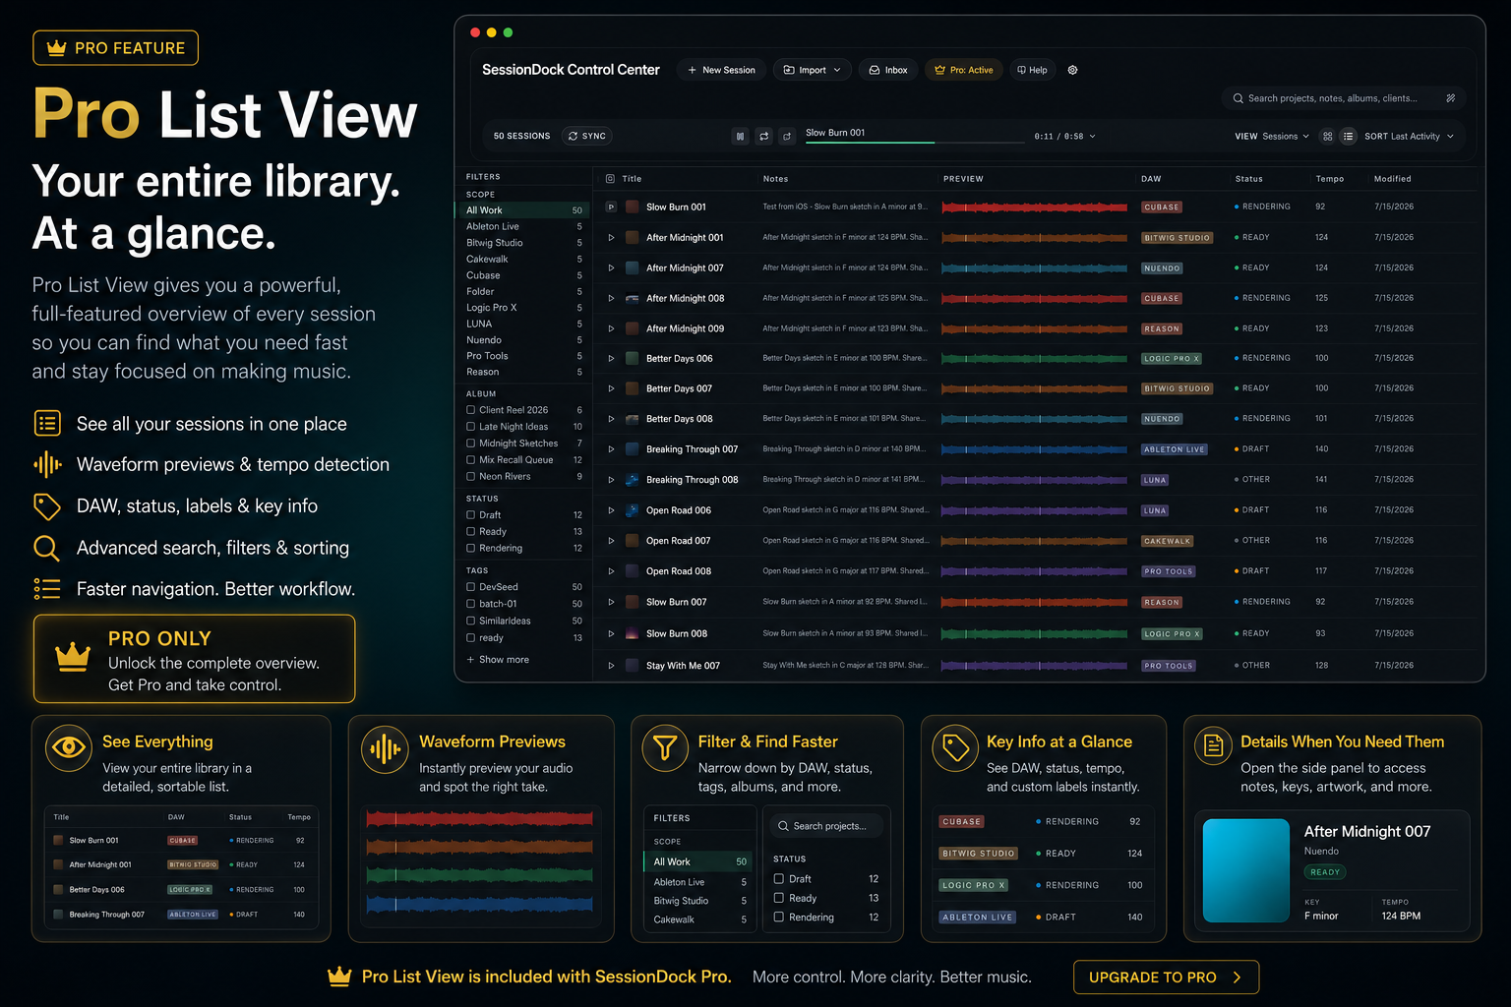Select the Folder scope filter
The height and width of the screenshot is (1007, 1511).
(x=524, y=292)
